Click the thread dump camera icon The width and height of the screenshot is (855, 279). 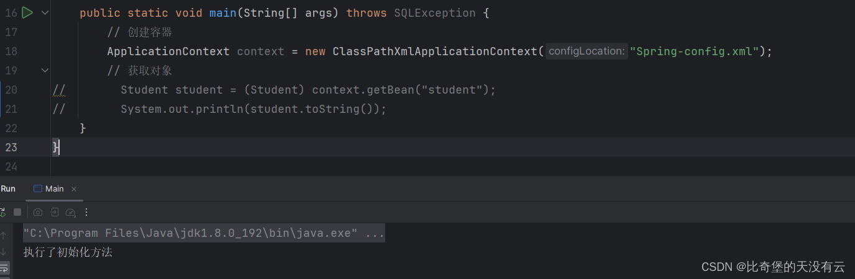[x=38, y=212]
